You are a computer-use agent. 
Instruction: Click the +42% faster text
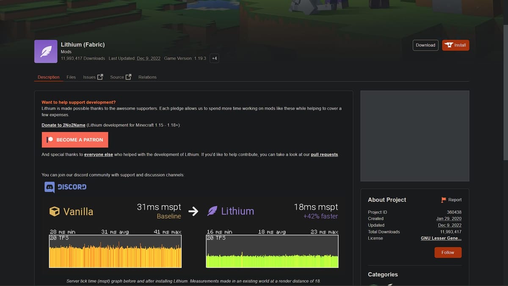tap(320, 216)
